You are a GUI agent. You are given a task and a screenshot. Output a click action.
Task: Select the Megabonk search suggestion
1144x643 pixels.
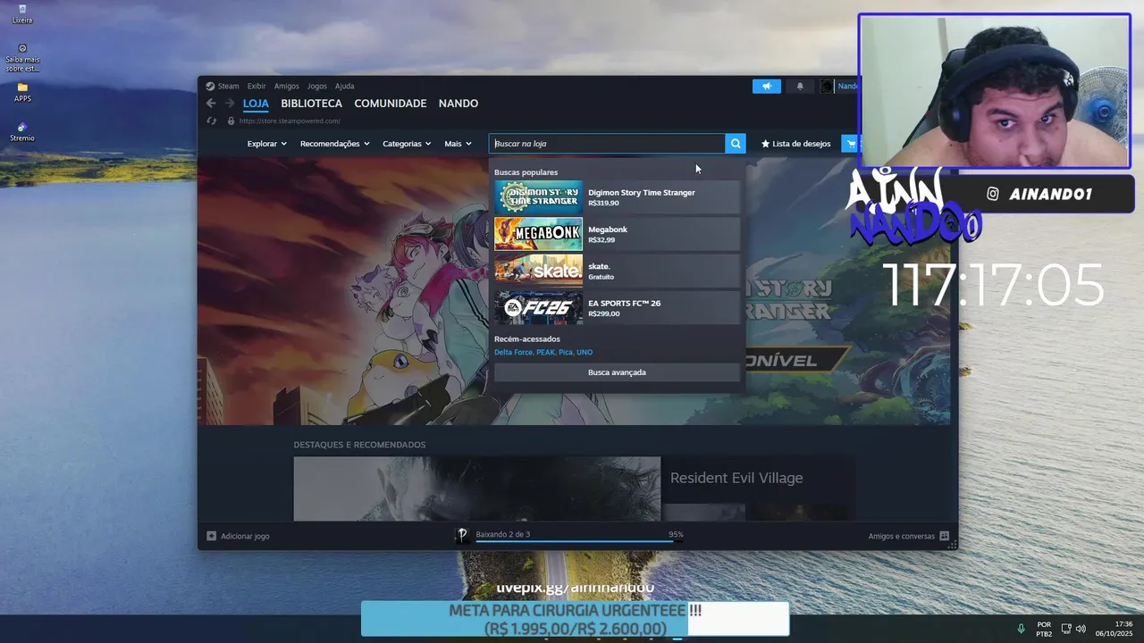[617, 234]
